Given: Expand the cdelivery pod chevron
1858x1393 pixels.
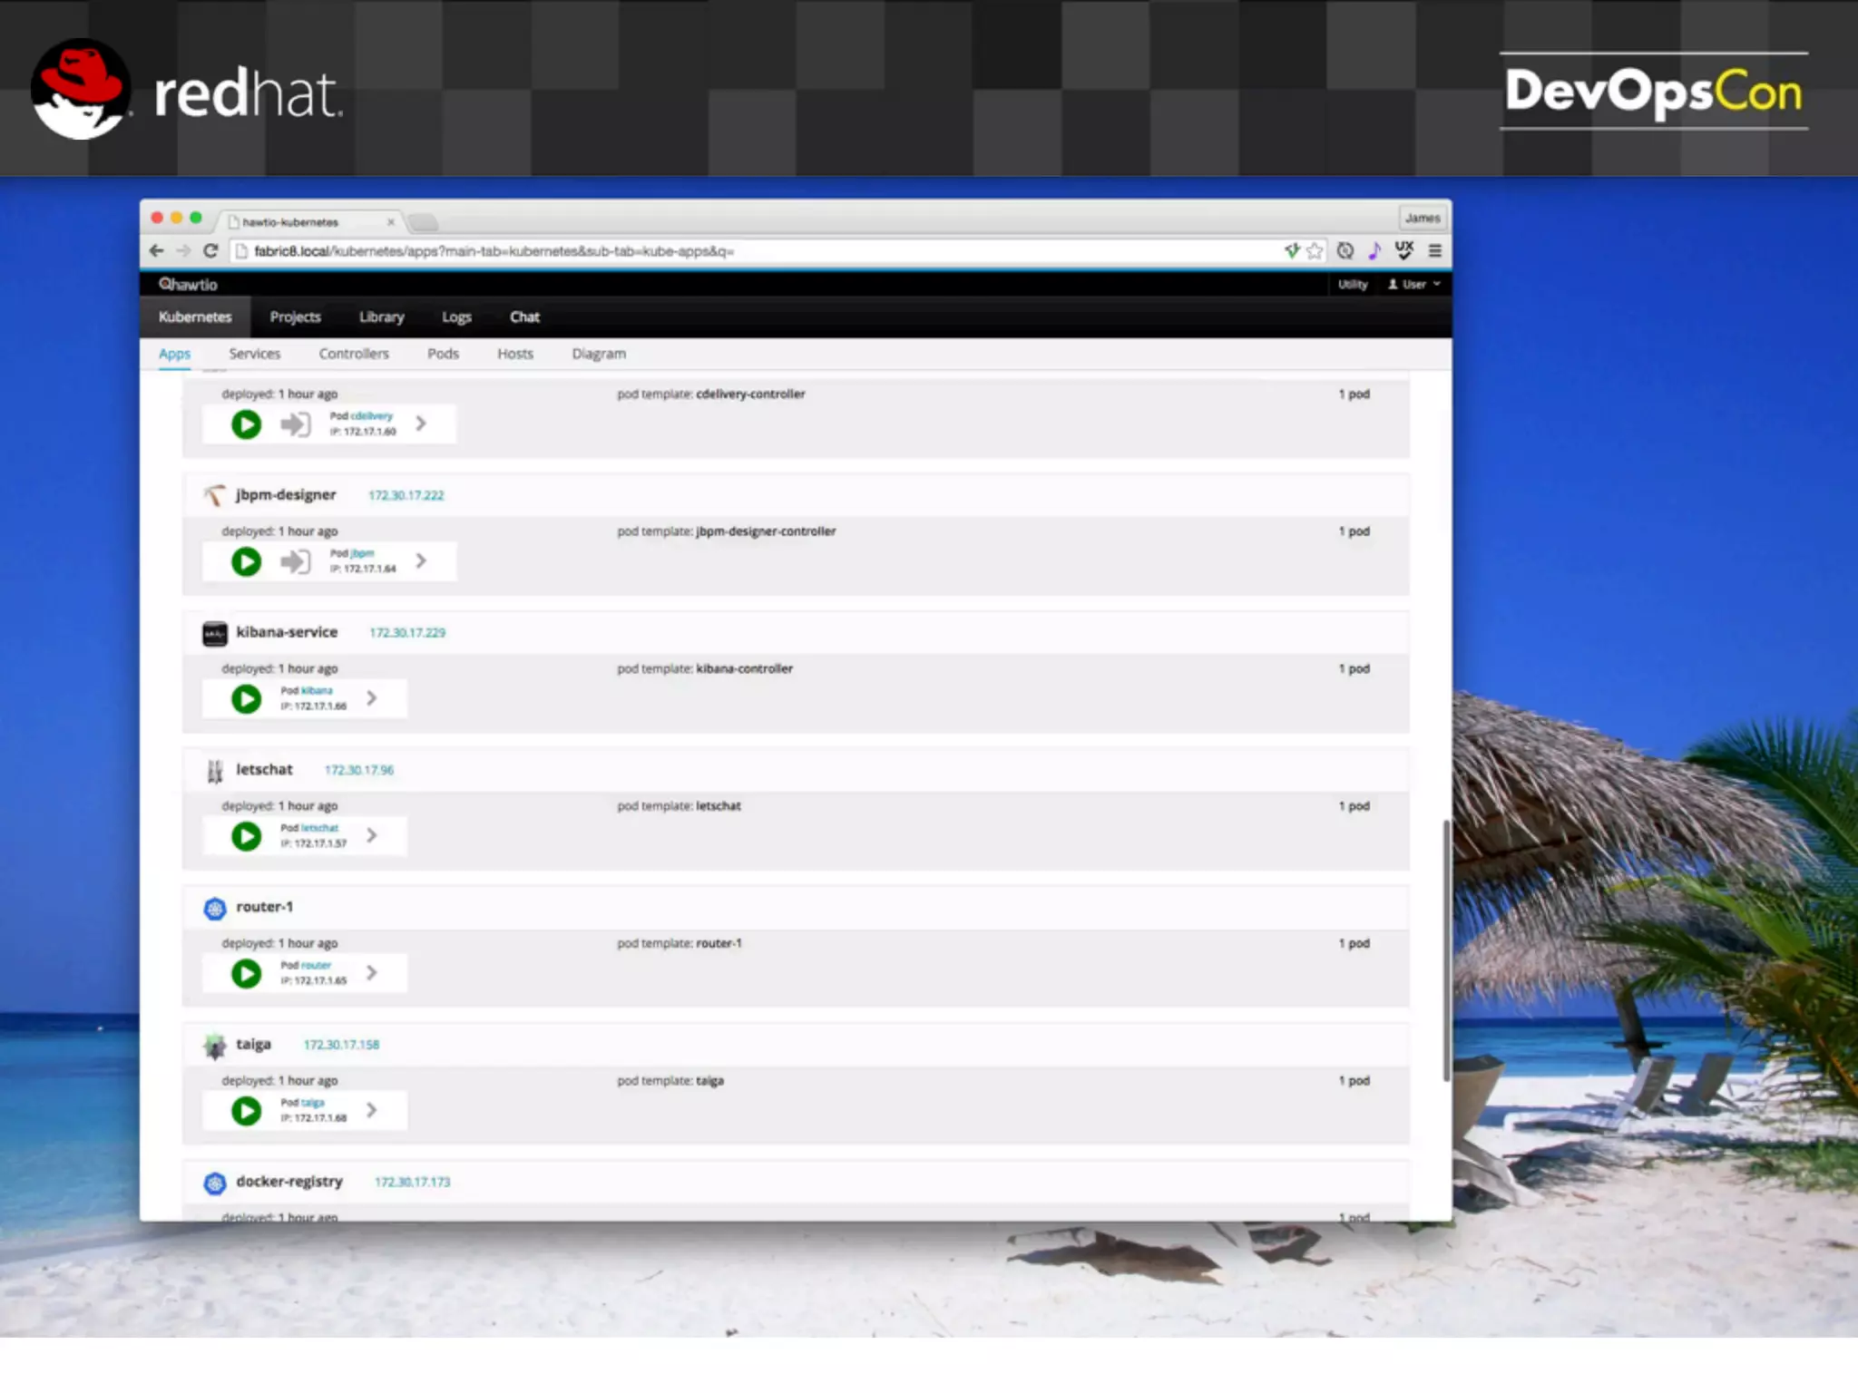Looking at the screenshot, I should click(421, 424).
